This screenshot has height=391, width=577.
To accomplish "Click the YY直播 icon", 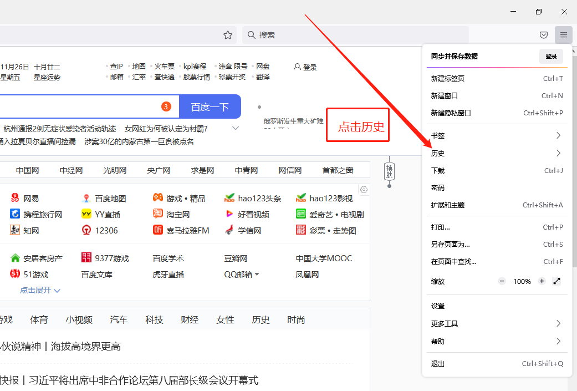I will pyautogui.click(x=86, y=214).
